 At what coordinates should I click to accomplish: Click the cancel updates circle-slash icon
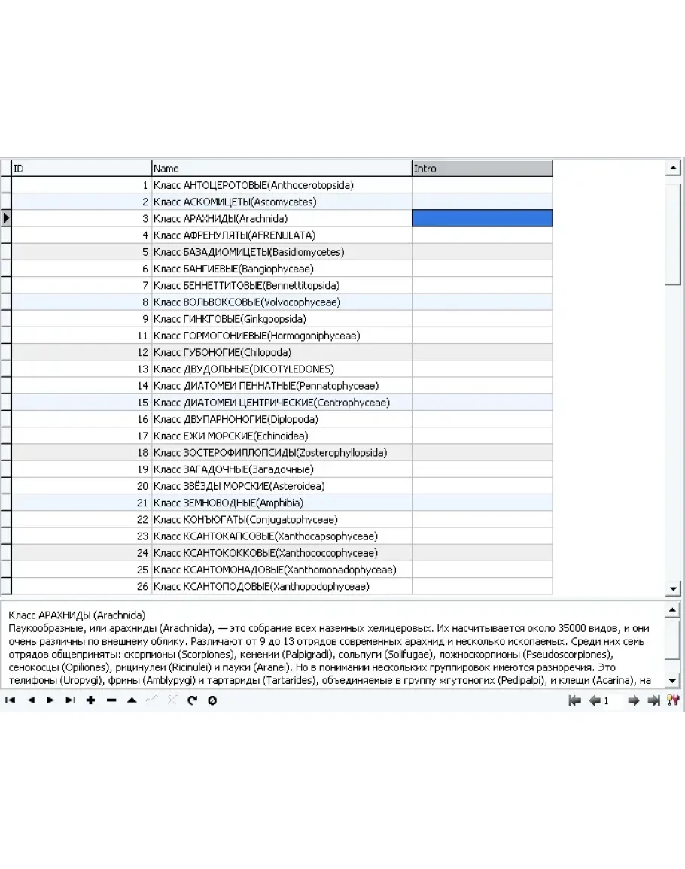point(212,700)
